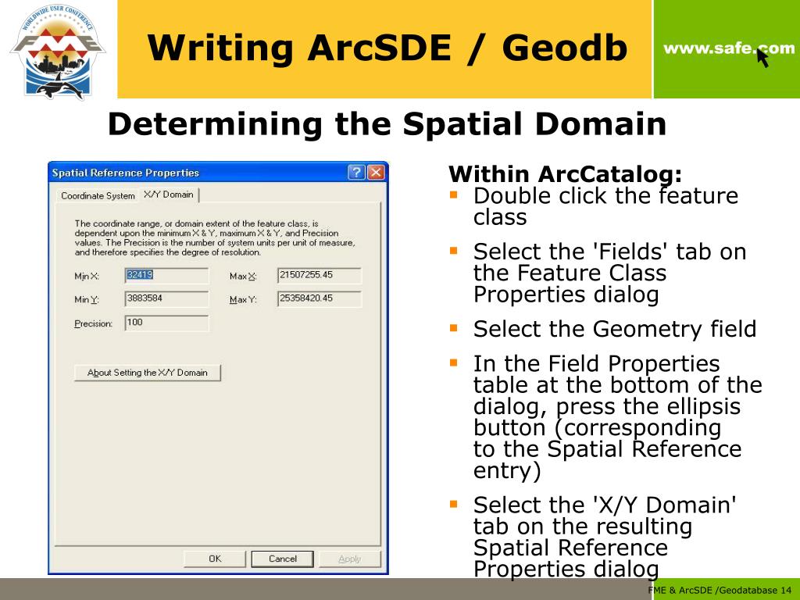Confirm with the OK button

(215, 559)
